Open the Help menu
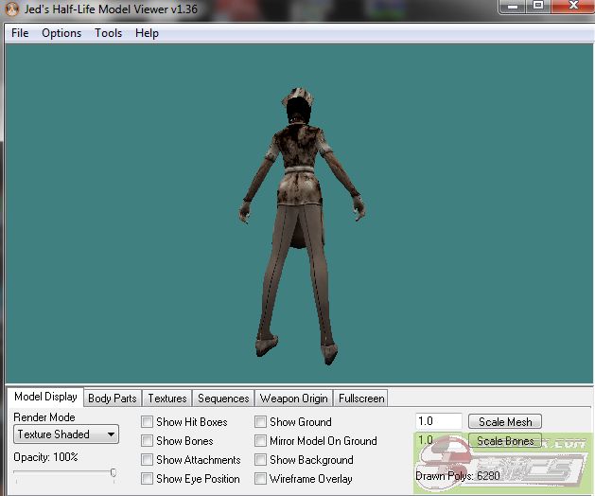This screenshot has width=595, height=496. (147, 33)
